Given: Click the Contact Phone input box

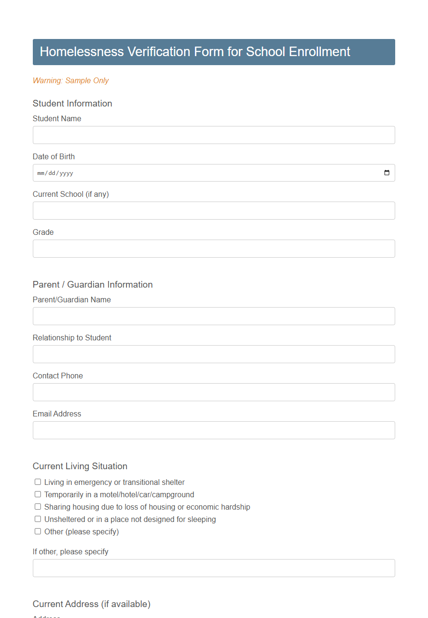Looking at the screenshot, I should [x=214, y=392].
